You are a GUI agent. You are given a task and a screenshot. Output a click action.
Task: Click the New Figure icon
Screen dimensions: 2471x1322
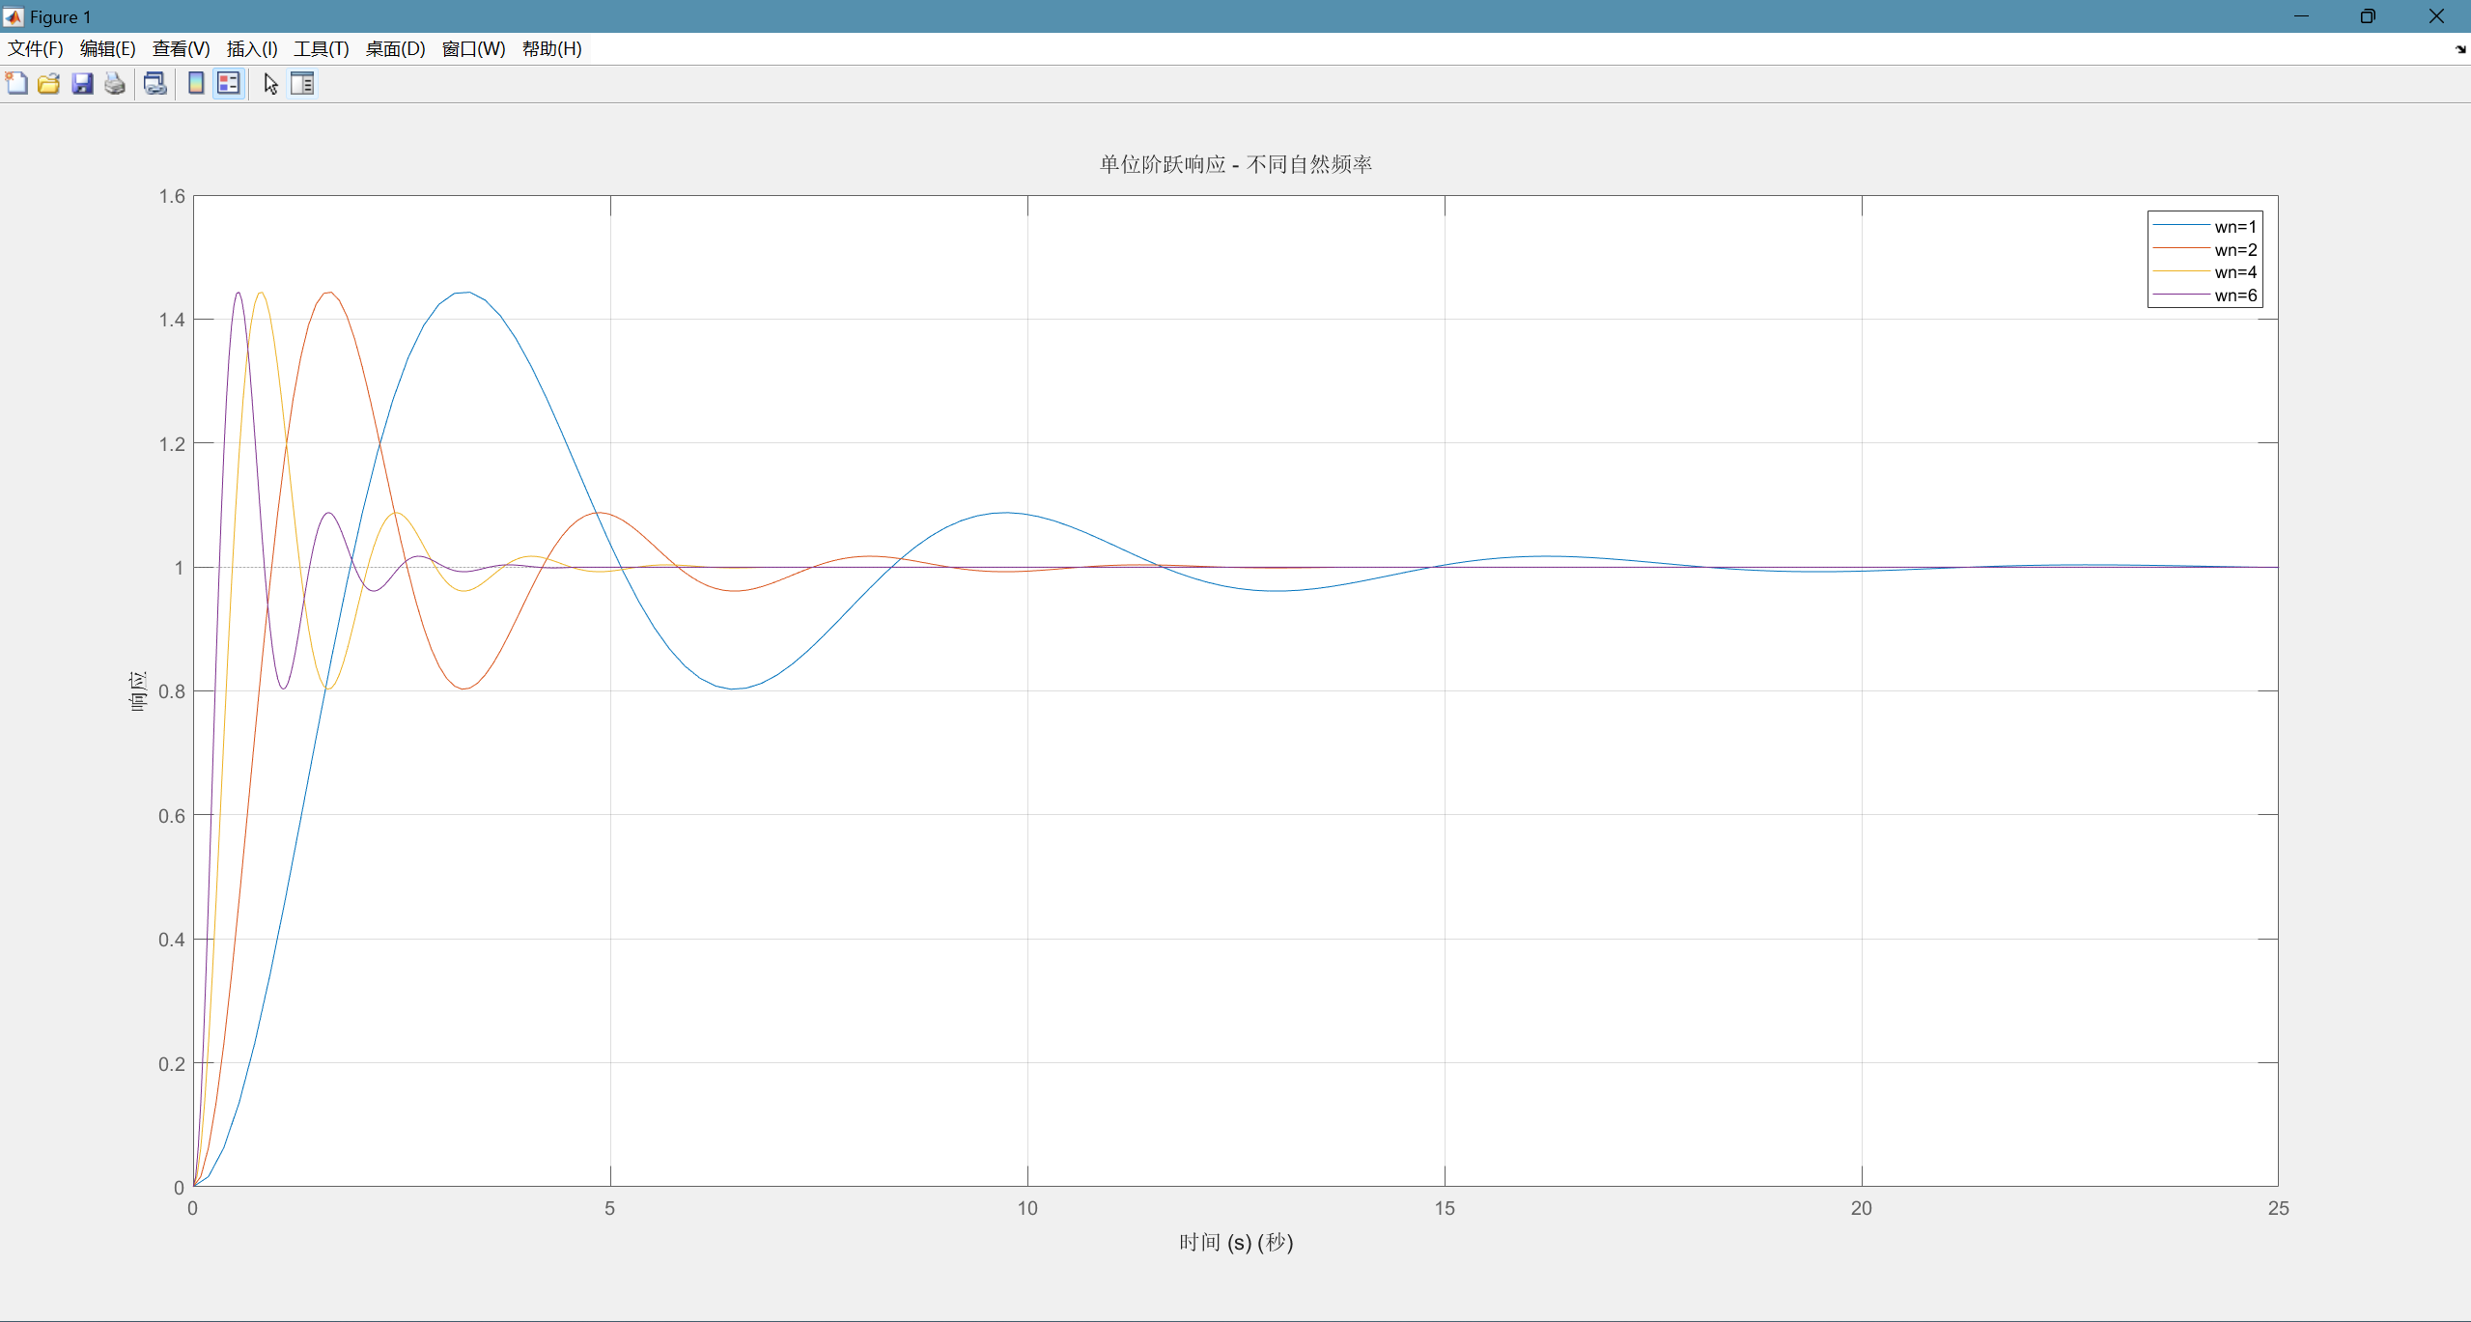coord(16,84)
